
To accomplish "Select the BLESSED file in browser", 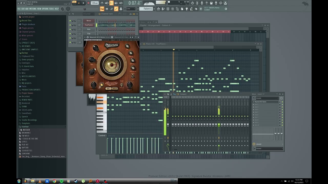I will 25,130.
